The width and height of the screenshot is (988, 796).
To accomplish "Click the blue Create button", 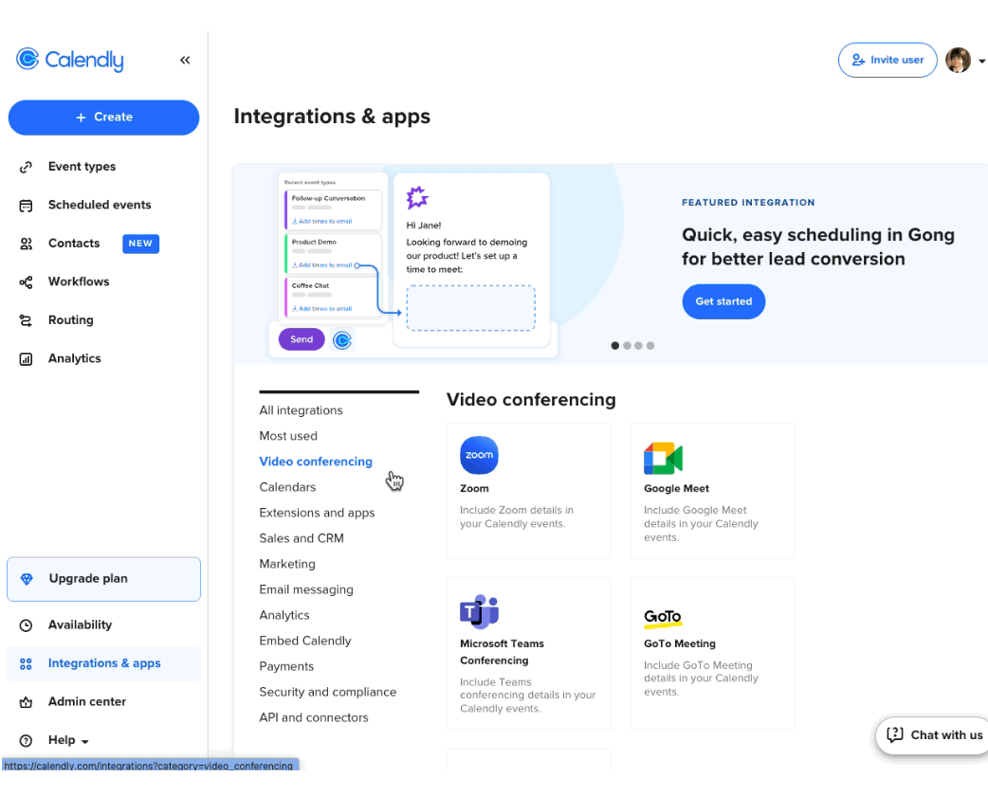I will (x=104, y=118).
